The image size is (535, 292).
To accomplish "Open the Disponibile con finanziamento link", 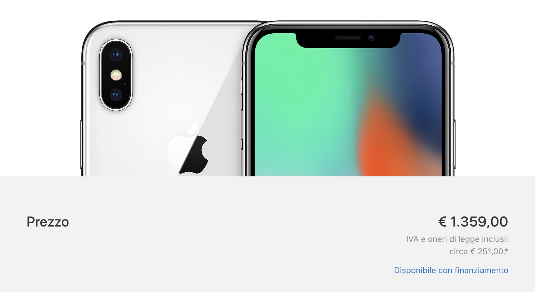I will pyautogui.click(x=451, y=270).
